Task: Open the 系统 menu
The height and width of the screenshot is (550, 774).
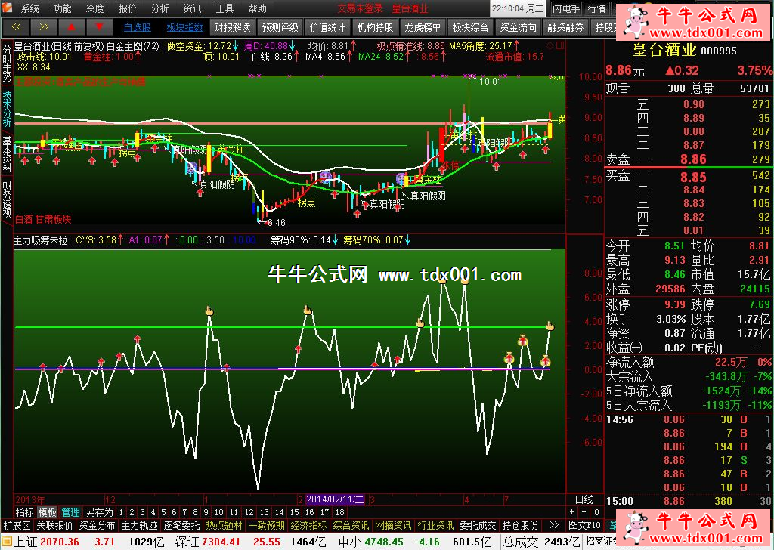Action: coord(29,8)
